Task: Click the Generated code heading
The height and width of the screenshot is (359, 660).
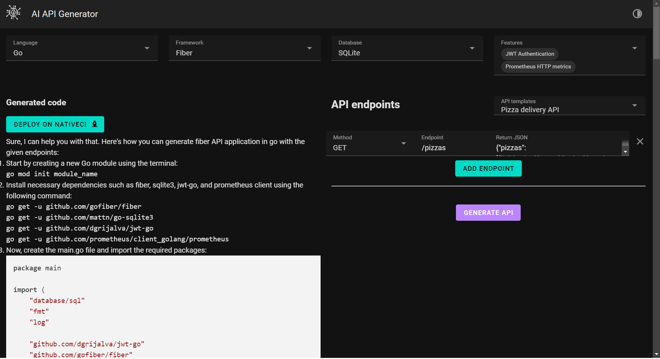Action: pos(36,103)
